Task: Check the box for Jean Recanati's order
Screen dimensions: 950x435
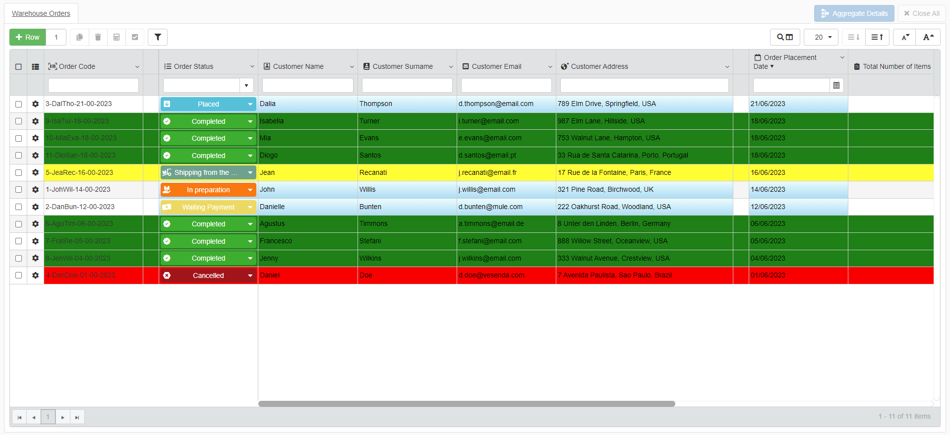Action: click(18, 173)
